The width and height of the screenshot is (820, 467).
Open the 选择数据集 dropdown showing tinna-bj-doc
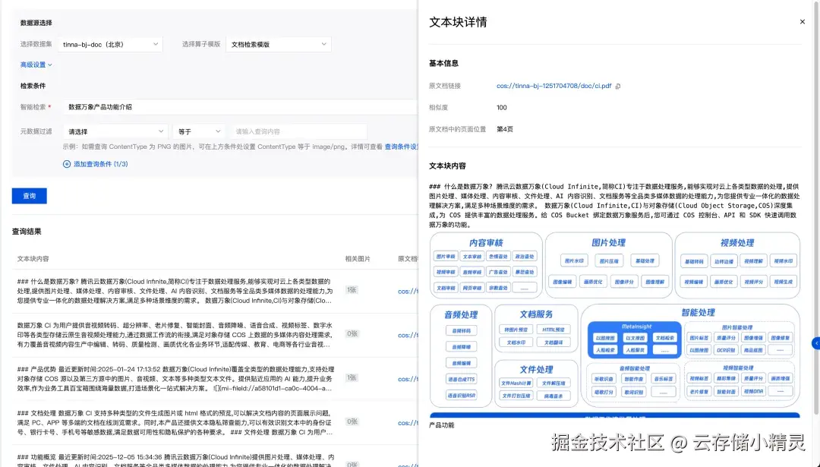pos(110,45)
